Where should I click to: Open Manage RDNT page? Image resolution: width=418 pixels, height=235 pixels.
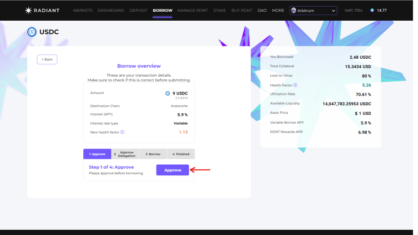point(192,10)
